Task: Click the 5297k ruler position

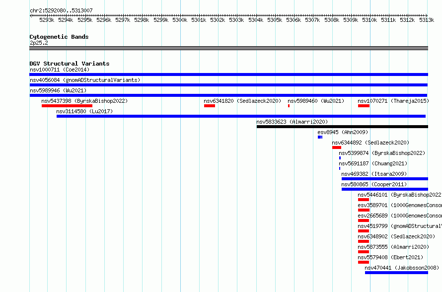Action: pos(123,20)
